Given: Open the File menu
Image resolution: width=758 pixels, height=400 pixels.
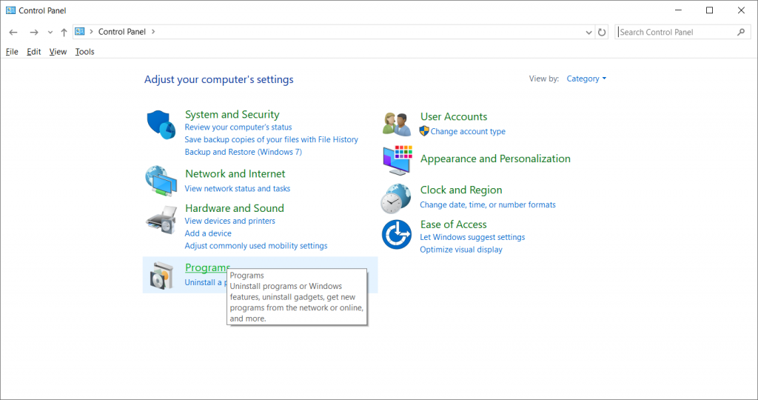Looking at the screenshot, I should click(12, 52).
